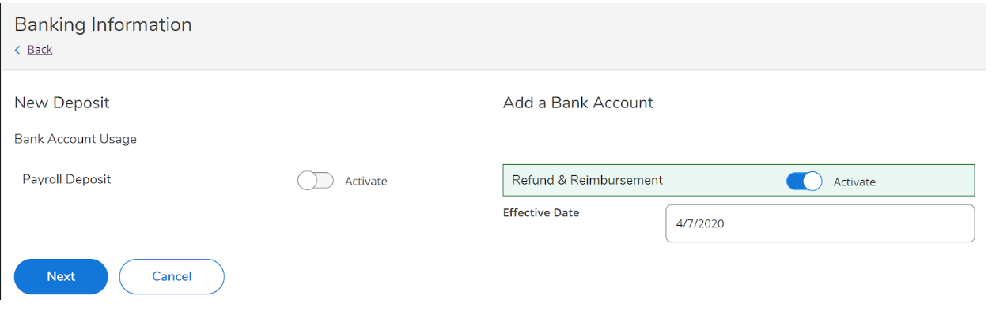The width and height of the screenshot is (992, 311).
Task: Disable the Refund & Reimbursement toggle
Action: click(x=804, y=182)
